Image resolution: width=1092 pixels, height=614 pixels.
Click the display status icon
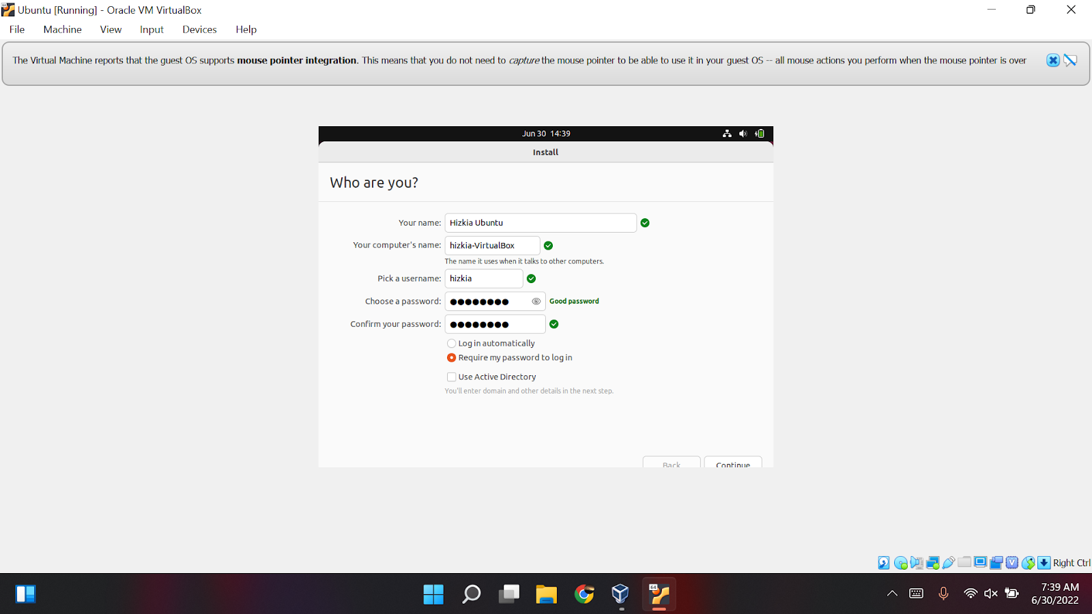point(980,562)
